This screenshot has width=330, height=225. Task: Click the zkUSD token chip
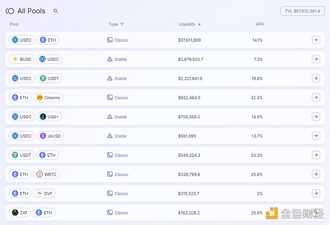click(x=49, y=136)
